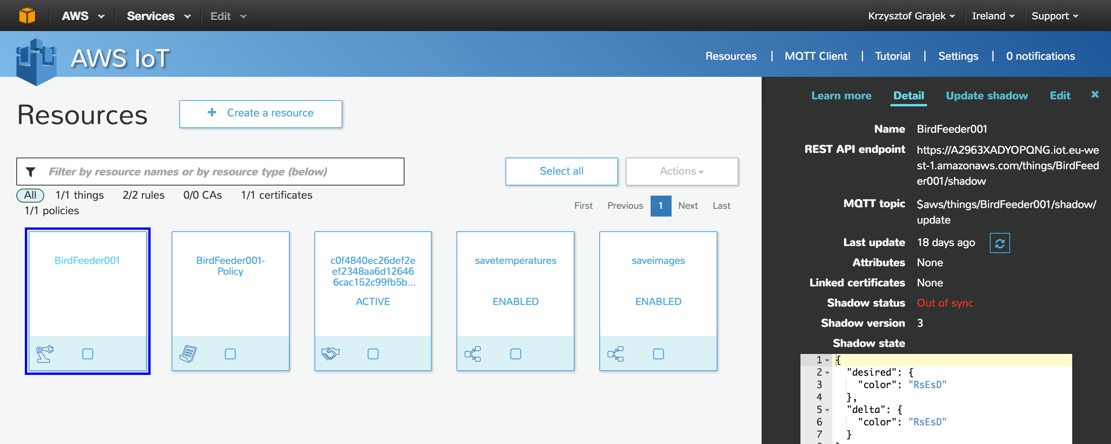Screen dimensions: 1111x444
Task: Select page 1 in pagination
Action: (661, 206)
